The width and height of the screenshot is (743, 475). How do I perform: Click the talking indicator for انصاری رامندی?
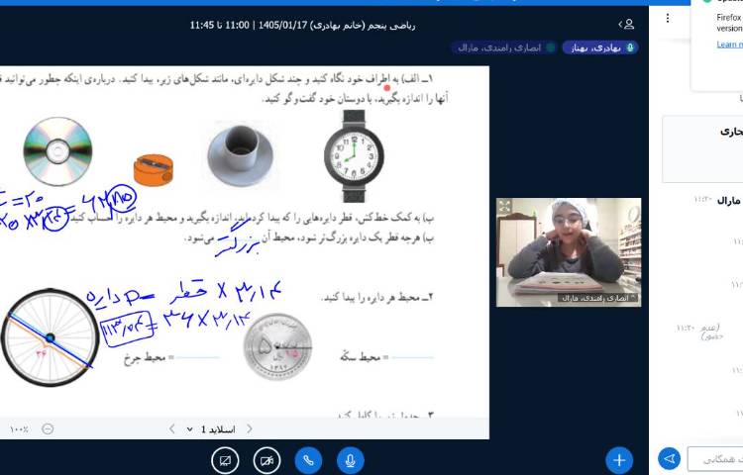[503, 47]
